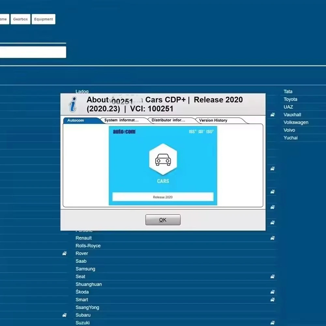Select Renault in the brand list
326x326 pixels.
[x=83, y=238]
